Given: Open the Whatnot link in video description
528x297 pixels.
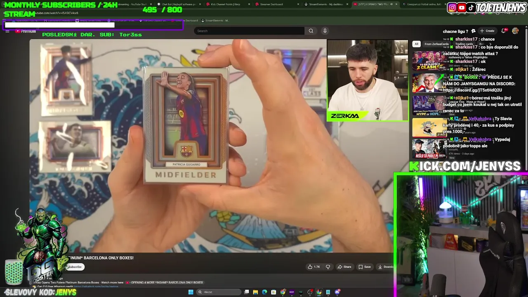Looking at the screenshot, I should pos(96,287).
